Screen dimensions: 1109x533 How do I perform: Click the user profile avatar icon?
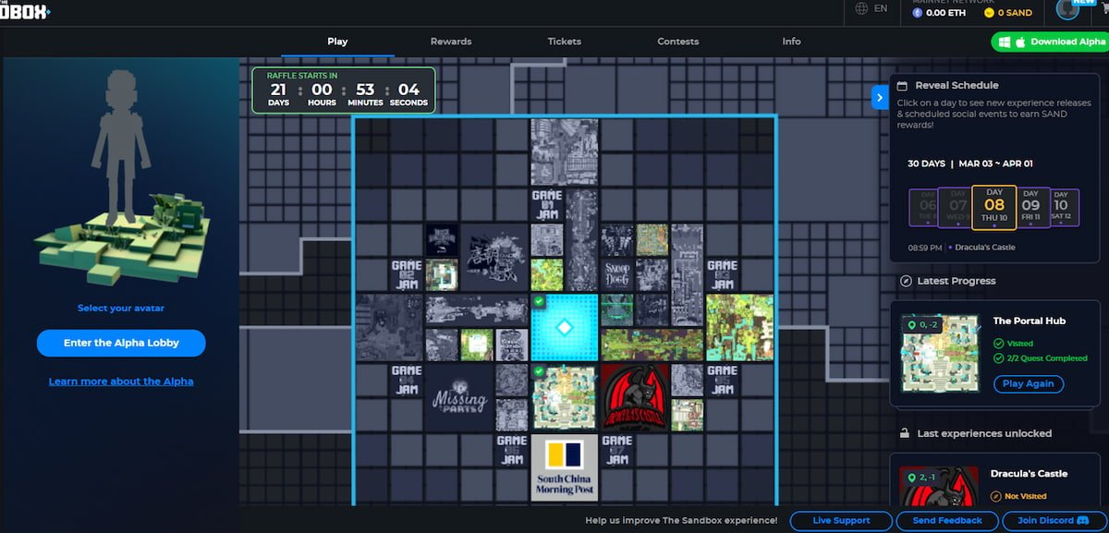[x=1068, y=9]
